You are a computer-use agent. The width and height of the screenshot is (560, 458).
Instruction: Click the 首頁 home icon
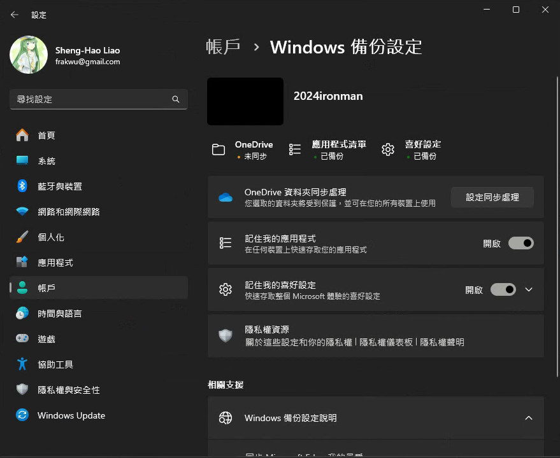tap(22, 135)
